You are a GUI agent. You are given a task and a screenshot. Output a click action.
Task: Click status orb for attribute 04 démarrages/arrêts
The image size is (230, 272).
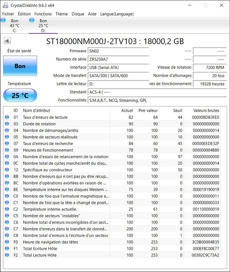click(7, 130)
